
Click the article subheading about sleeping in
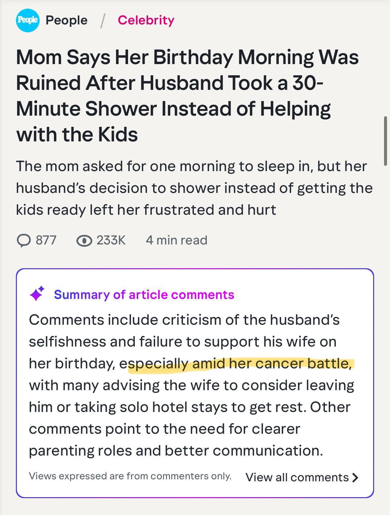pos(194,188)
